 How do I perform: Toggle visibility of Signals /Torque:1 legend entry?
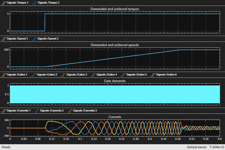[x=15, y=3]
